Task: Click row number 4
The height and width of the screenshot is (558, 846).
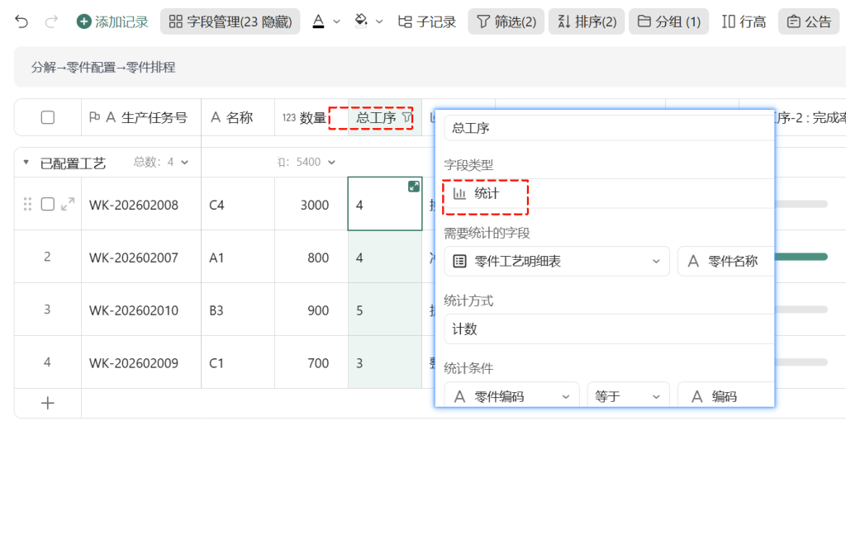Action: click(47, 362)
